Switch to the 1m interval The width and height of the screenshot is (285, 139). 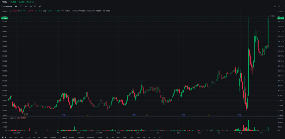107,138
